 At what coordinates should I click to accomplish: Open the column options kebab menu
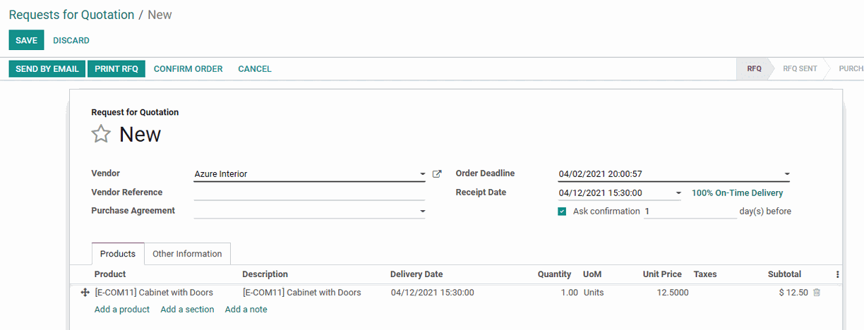click(838, 274)
